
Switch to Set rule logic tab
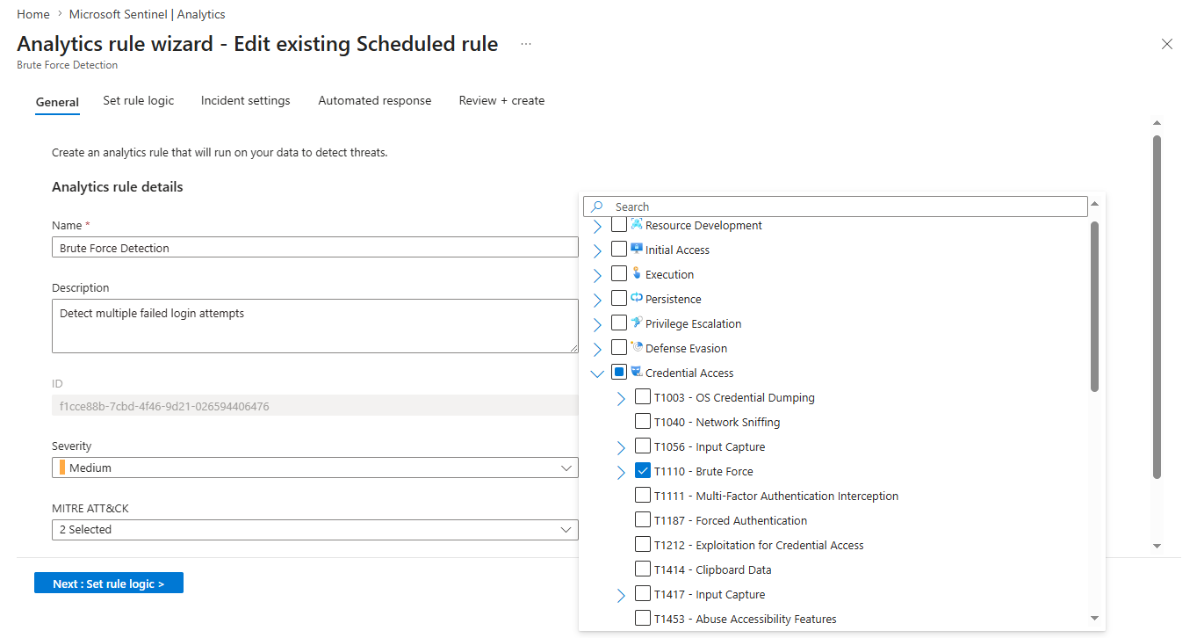pos(139,100)
